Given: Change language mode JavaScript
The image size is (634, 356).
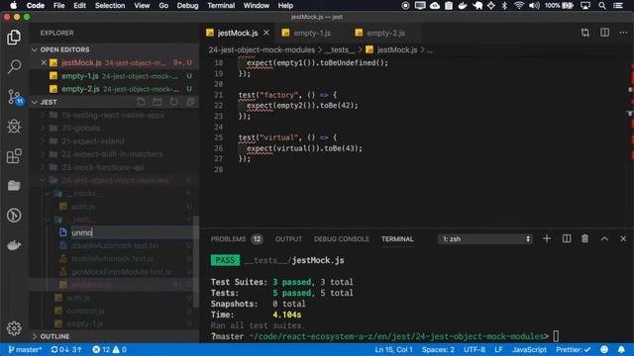Looking at the screenshot, I should (529, 349).
